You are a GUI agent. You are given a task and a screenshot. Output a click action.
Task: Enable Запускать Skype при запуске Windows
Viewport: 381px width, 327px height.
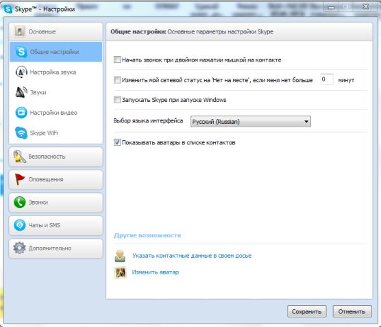(x=117, y=100)
